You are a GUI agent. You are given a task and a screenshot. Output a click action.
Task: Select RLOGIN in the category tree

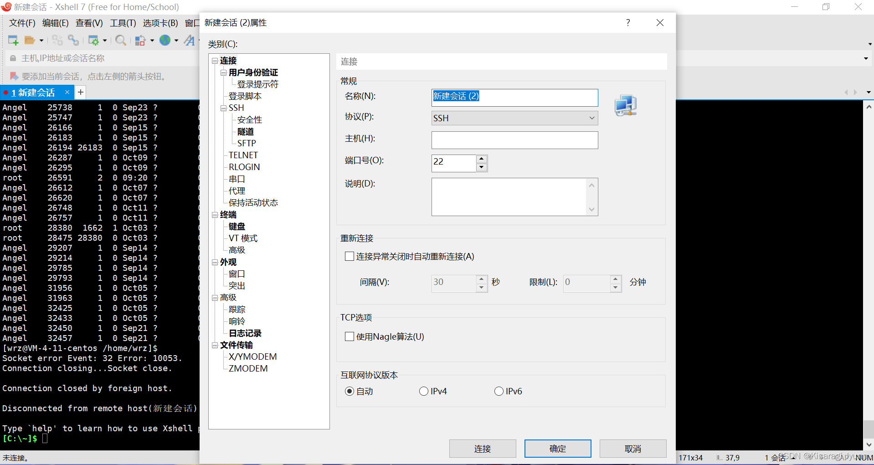(x=244, y=167)
